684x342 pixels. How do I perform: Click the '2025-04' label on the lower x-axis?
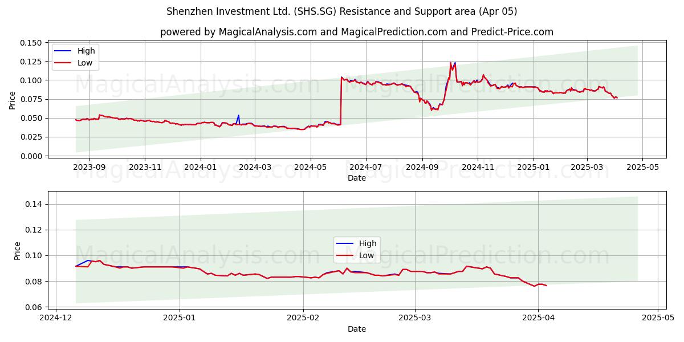(x=539, y=318)
